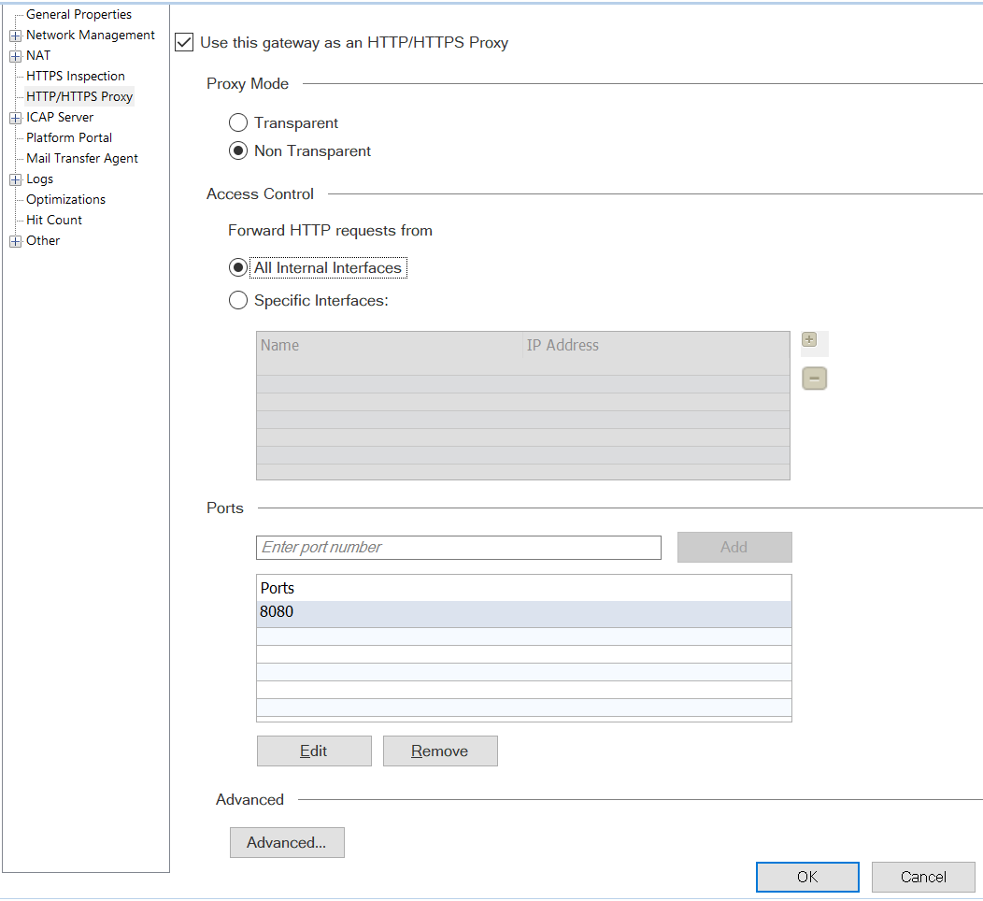Expand the ICAP Server tree node
983x901 pixels.
15,118
